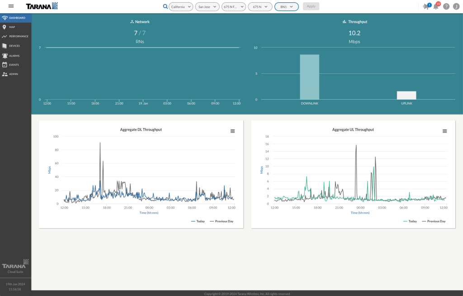Screen dimensions: 463x296
Task: Open the notifications bell with red badge
Action: point(436,6)
